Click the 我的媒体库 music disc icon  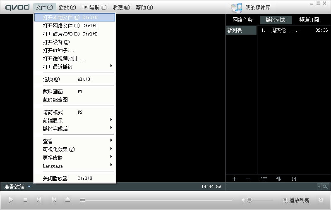click(236, 8)
